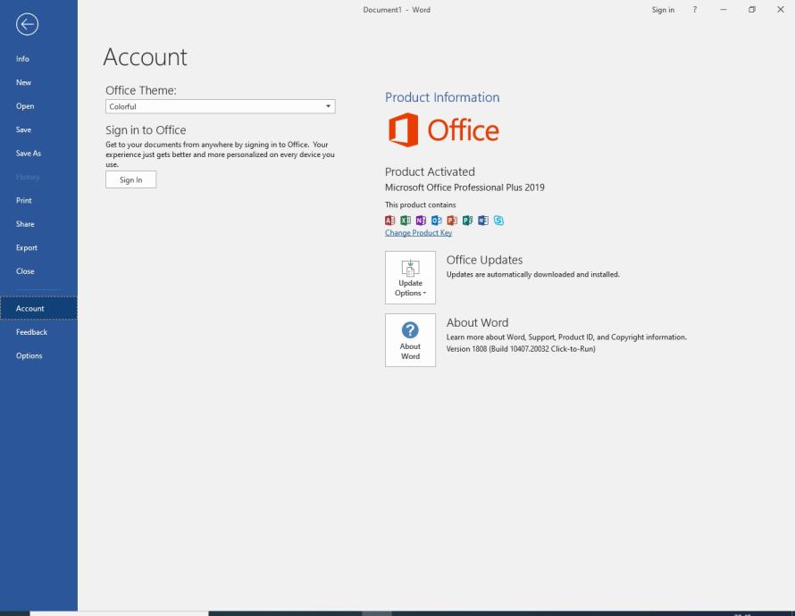
Task: Click 'Microsoft Office Professional Plus 2019' text
Action: coord(464,187)
